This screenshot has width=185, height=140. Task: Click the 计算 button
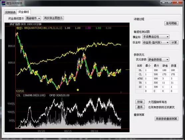174,42
